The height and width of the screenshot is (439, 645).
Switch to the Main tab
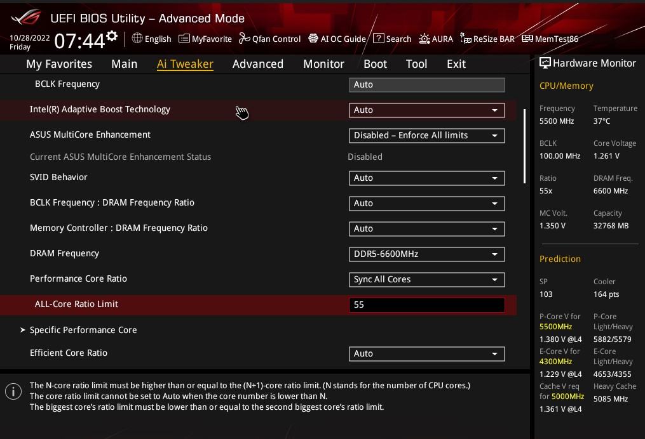click(x=124, y=64)
